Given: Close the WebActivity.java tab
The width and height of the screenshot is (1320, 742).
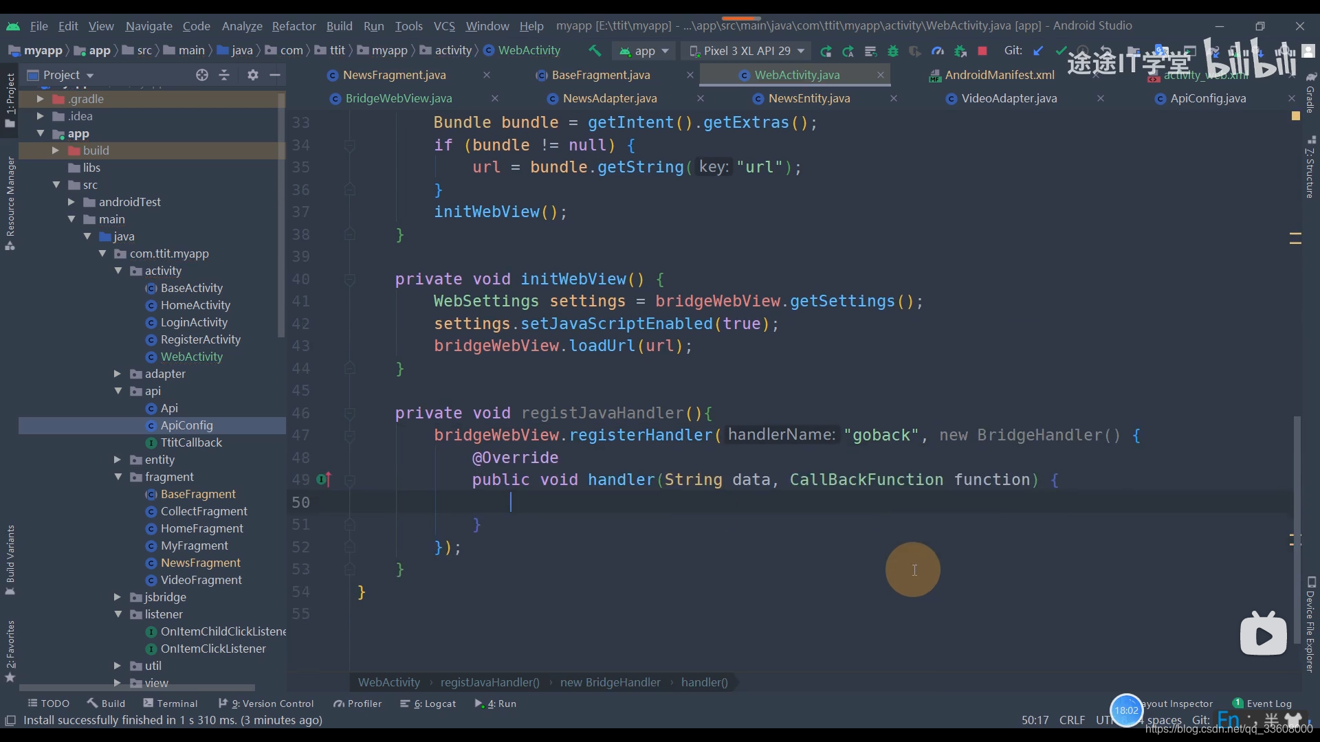Looking at the screenshot, I should pyautogui.click(x=880, y=75).
